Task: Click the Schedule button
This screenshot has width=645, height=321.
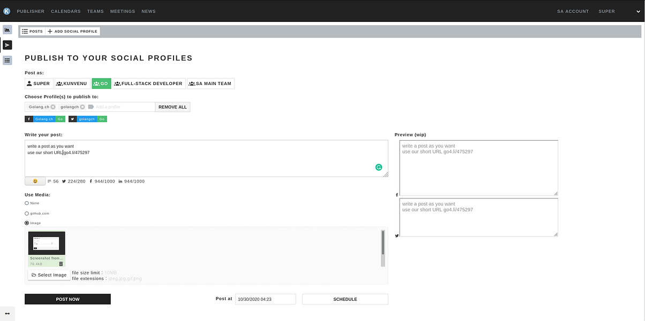Action: (345, 299)
